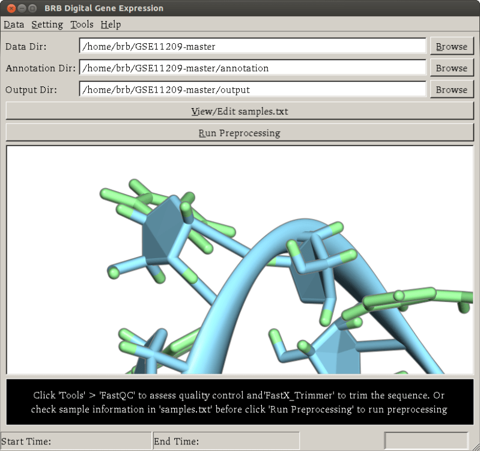The image size is (480, 451).
Task: Click the Output Dir label
Action: click(x=31, y=89)
